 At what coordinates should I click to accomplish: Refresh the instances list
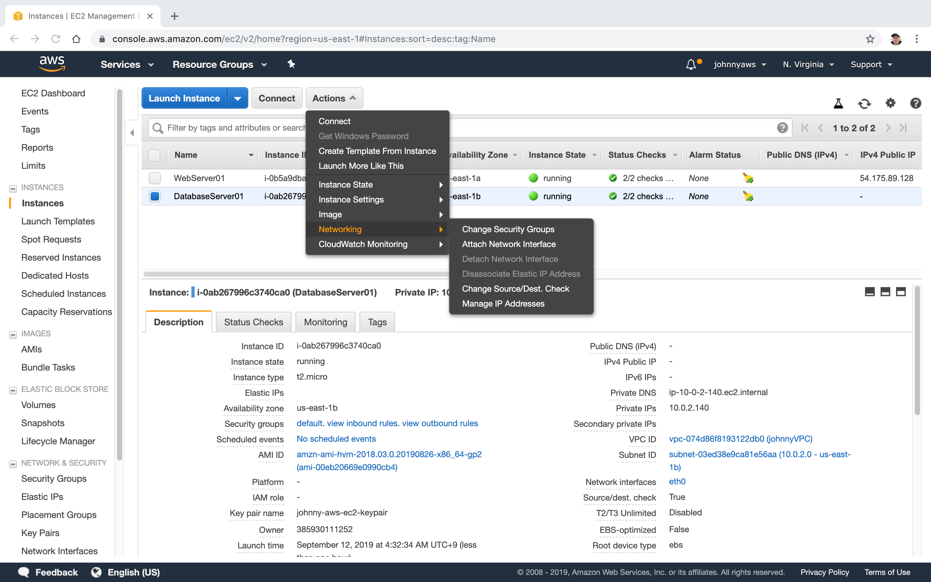(864, 103)
